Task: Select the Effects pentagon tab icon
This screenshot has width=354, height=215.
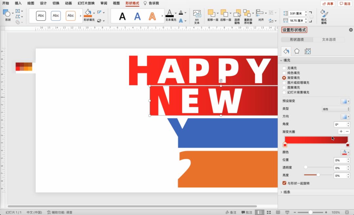Action: [297, 51]
